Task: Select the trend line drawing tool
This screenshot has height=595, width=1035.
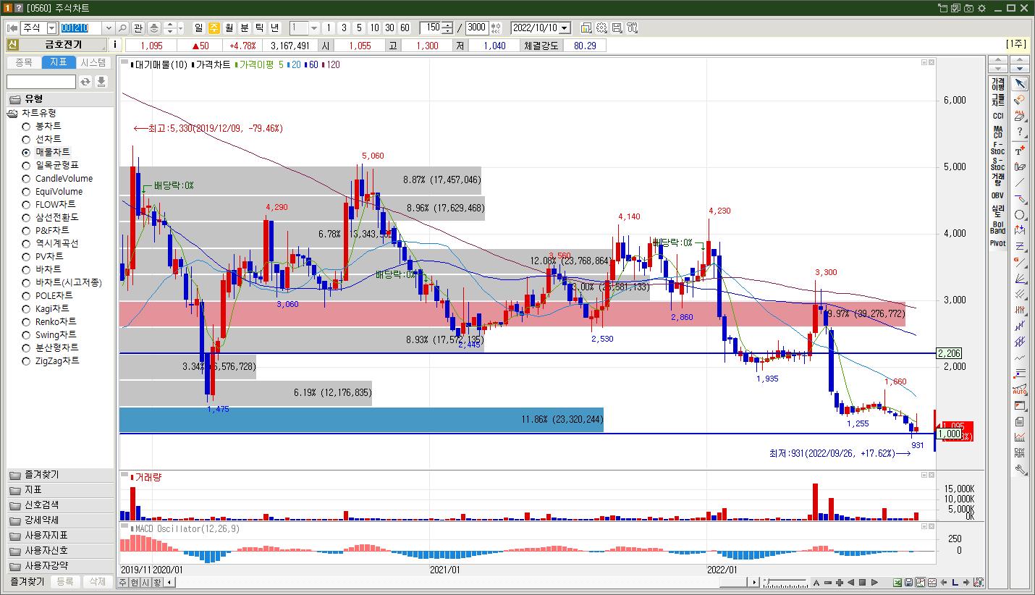Action: (1020, 182)
